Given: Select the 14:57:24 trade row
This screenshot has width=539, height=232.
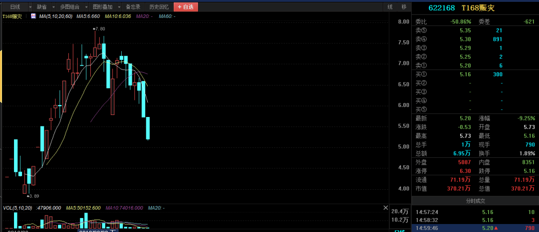Looking at the screenshot, I should 476,212.
